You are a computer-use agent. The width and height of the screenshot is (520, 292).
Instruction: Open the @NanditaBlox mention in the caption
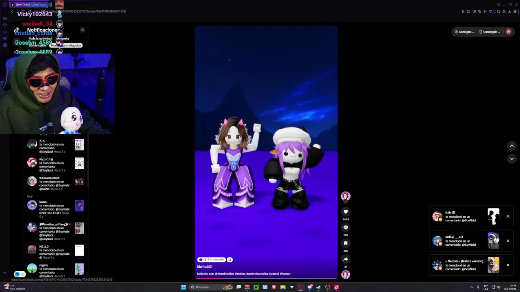click(x=225, y=274)
